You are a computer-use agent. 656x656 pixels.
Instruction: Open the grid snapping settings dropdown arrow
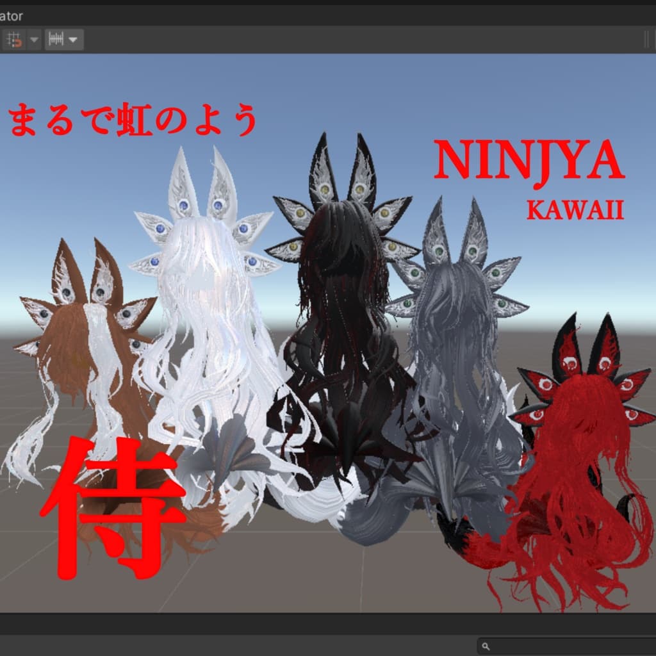[x=35, y=40]
